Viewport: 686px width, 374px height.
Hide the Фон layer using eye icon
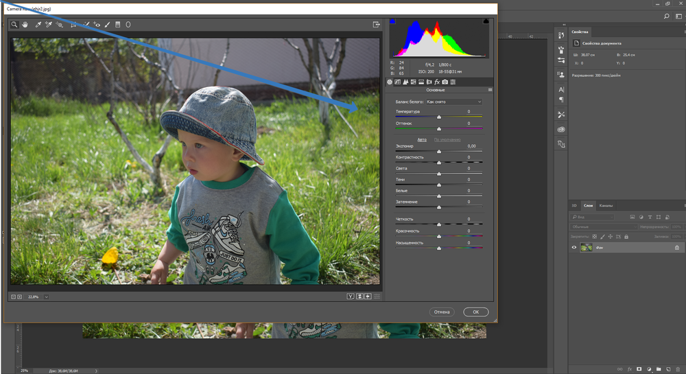(574, 247)
